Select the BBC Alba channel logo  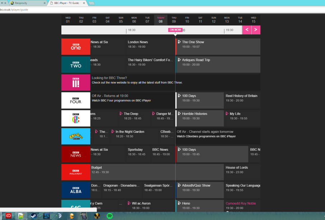coord(76,190)
